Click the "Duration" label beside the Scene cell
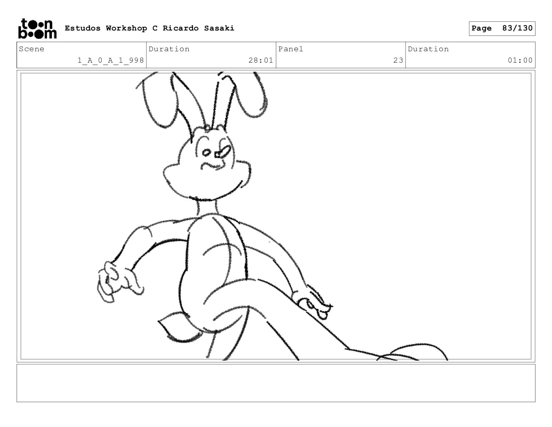The width and height of the screenshot is (552, 427). [169, 49]
